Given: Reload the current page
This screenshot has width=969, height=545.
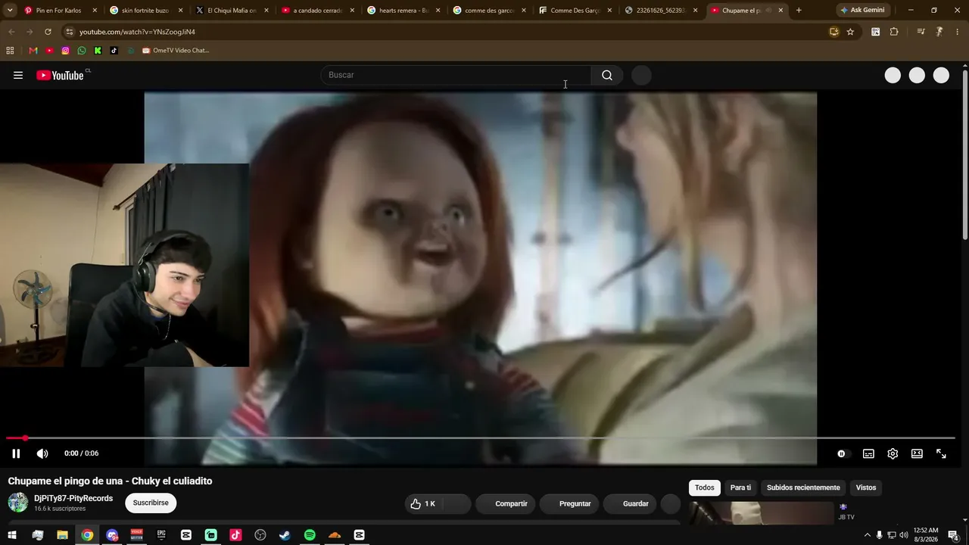Looking at the screenshot, I should point(48,32).
